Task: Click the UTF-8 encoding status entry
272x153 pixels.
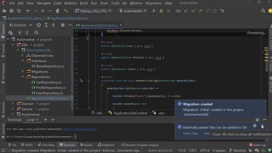Action: point(205,150)
